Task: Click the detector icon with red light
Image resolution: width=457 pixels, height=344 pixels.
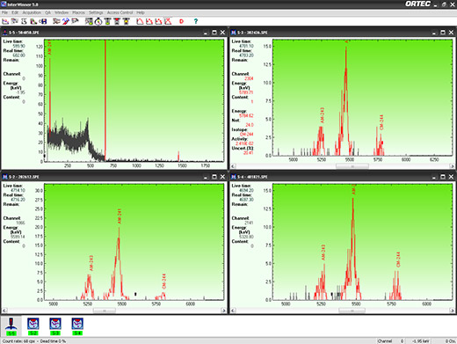Action: pyautogui.click(x=117, y=21)
